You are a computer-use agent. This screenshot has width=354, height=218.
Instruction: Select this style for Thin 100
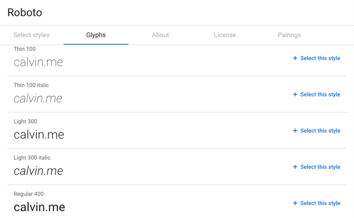(x=317, y=58)
